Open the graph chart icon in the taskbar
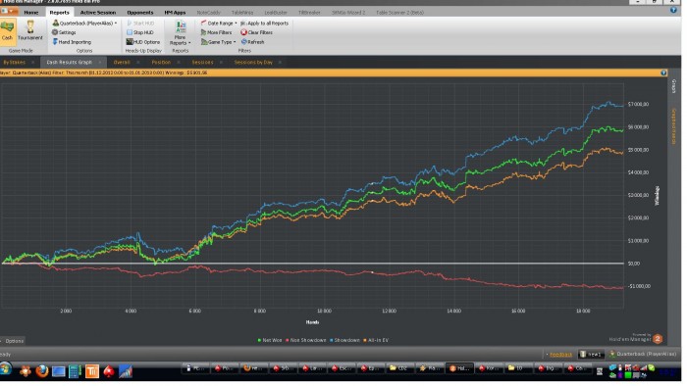The height and width of the screenshot is (386, 687). point(126,371)
